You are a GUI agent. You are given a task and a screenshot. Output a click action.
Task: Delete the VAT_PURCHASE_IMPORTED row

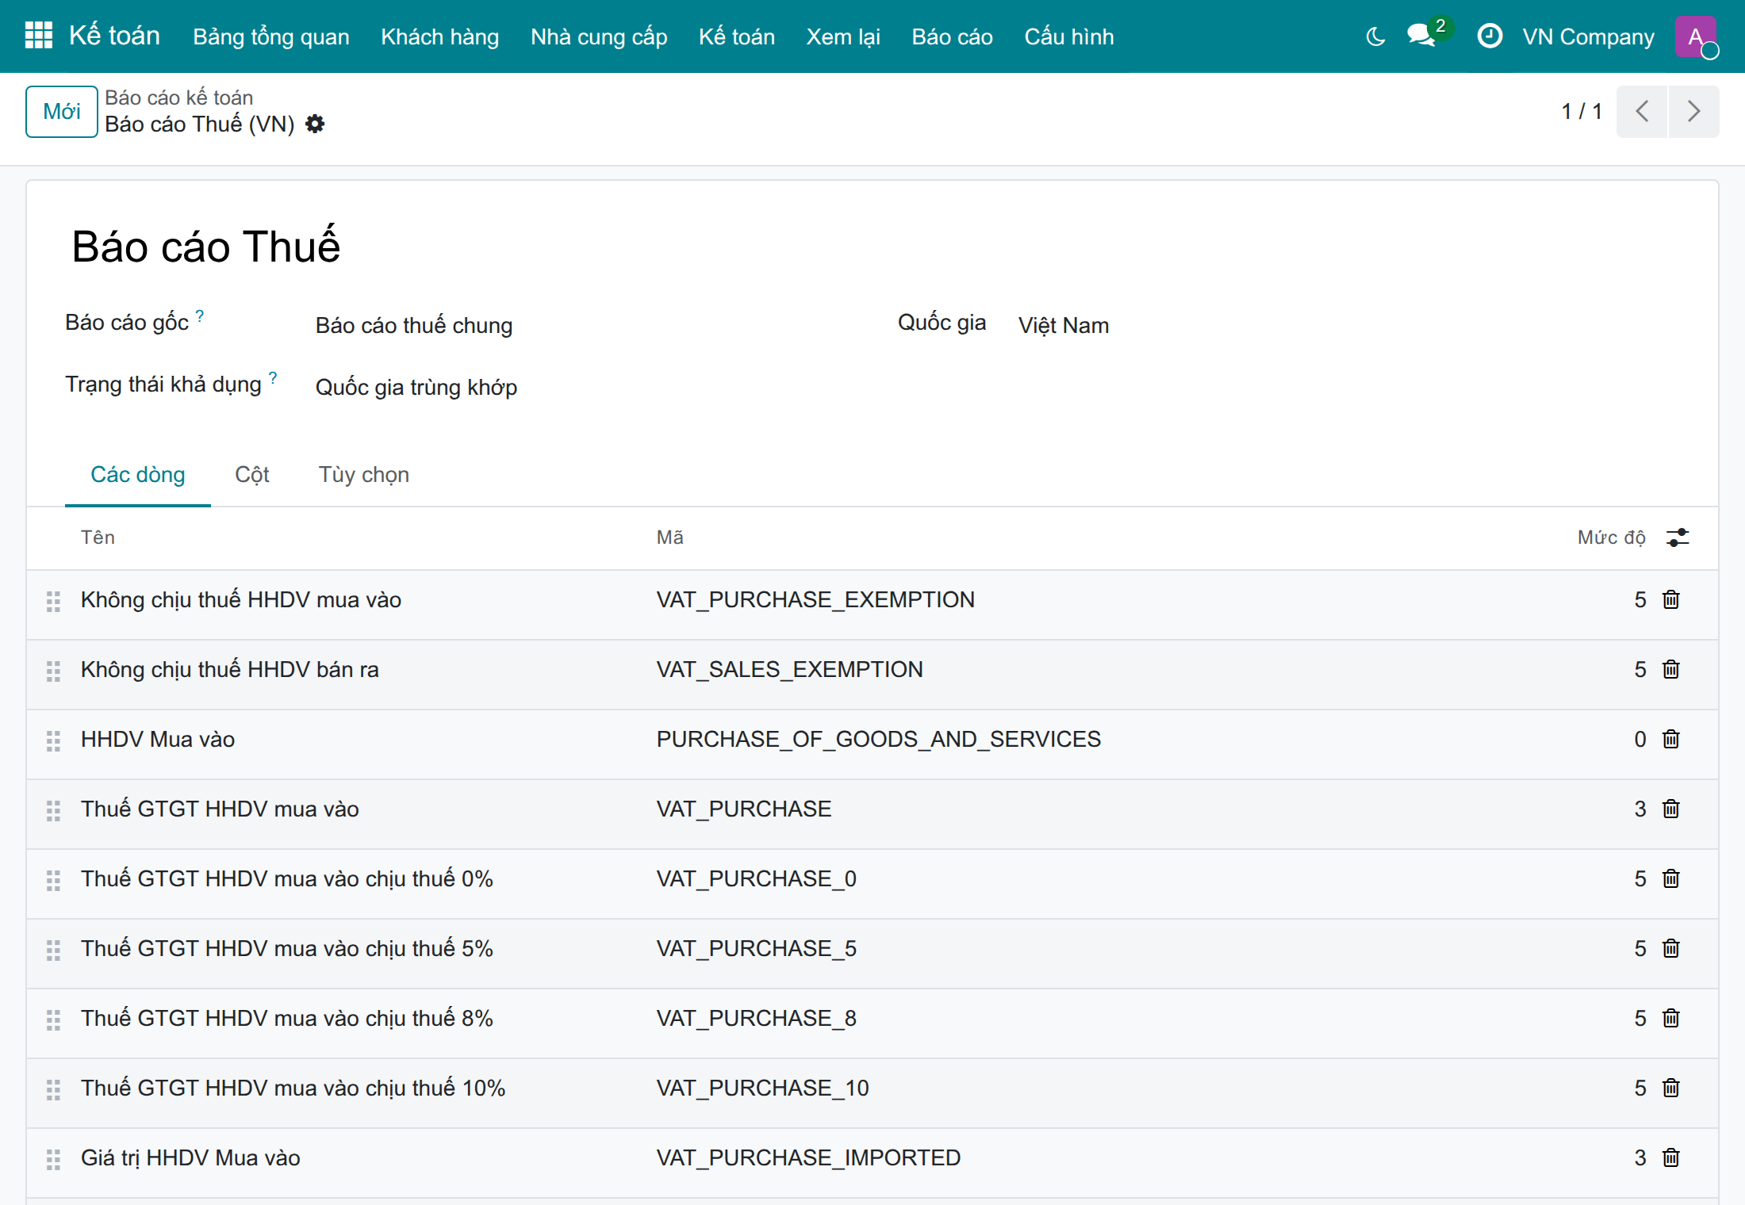coord(1671,1158)
